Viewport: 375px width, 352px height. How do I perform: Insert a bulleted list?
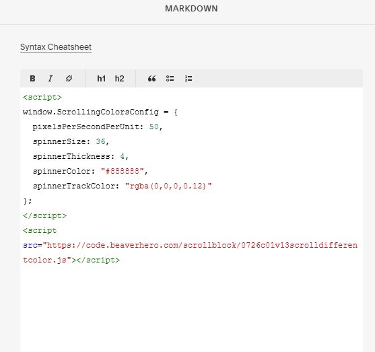170,79
